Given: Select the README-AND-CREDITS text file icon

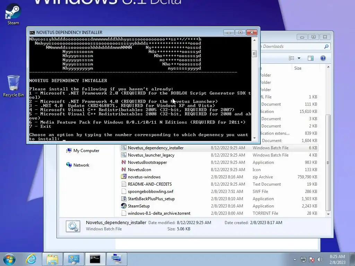Looking at the screenshot, I should coord(124,184).
